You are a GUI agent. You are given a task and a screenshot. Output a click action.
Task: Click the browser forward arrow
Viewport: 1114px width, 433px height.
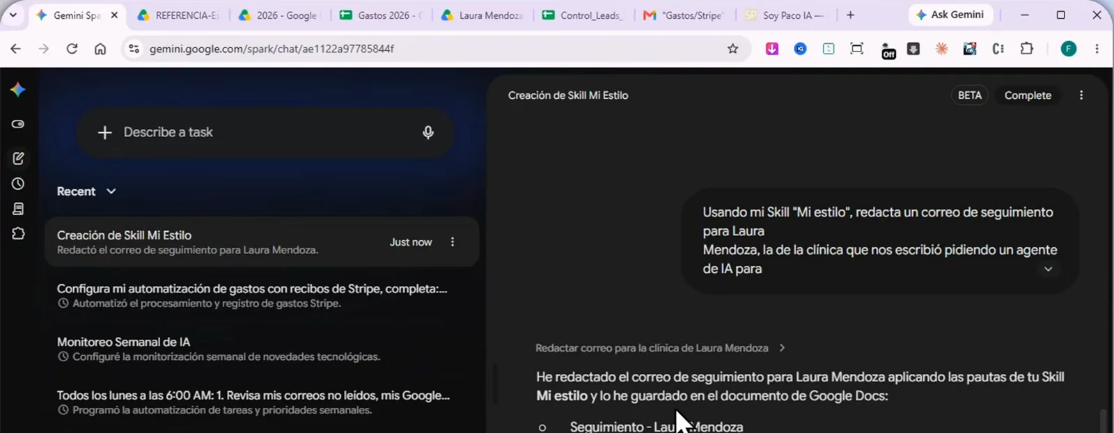(43, 49)
